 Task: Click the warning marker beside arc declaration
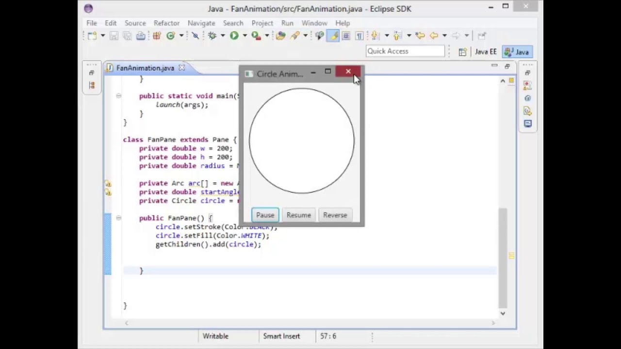point(108,184)
